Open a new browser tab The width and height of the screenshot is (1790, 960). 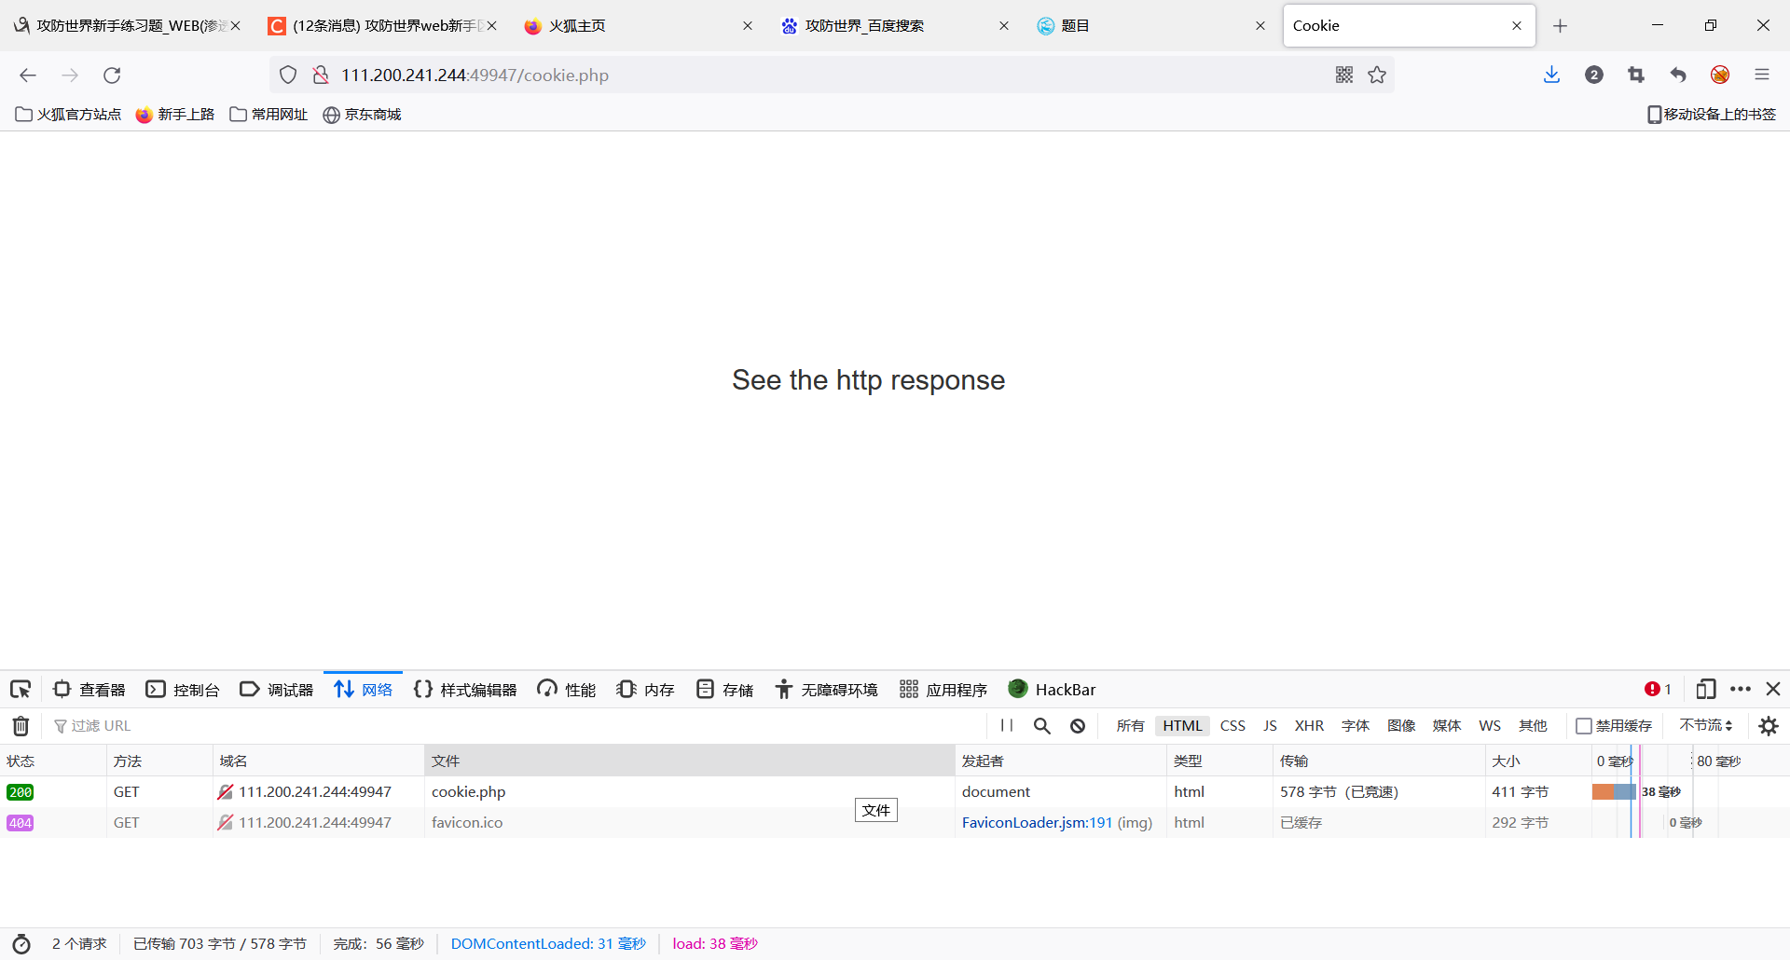coord(1560,25)
